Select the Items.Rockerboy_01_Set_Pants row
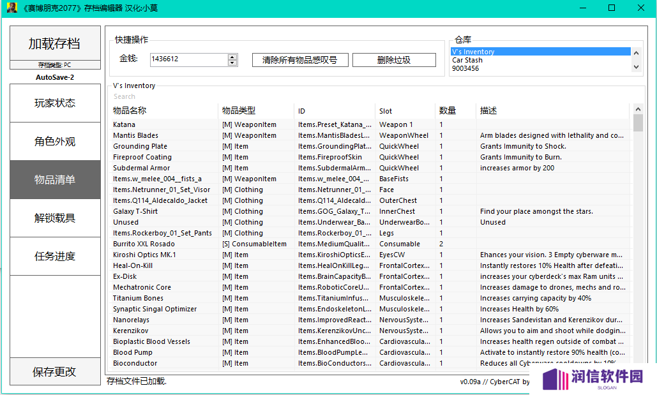 tap(370, 234)
